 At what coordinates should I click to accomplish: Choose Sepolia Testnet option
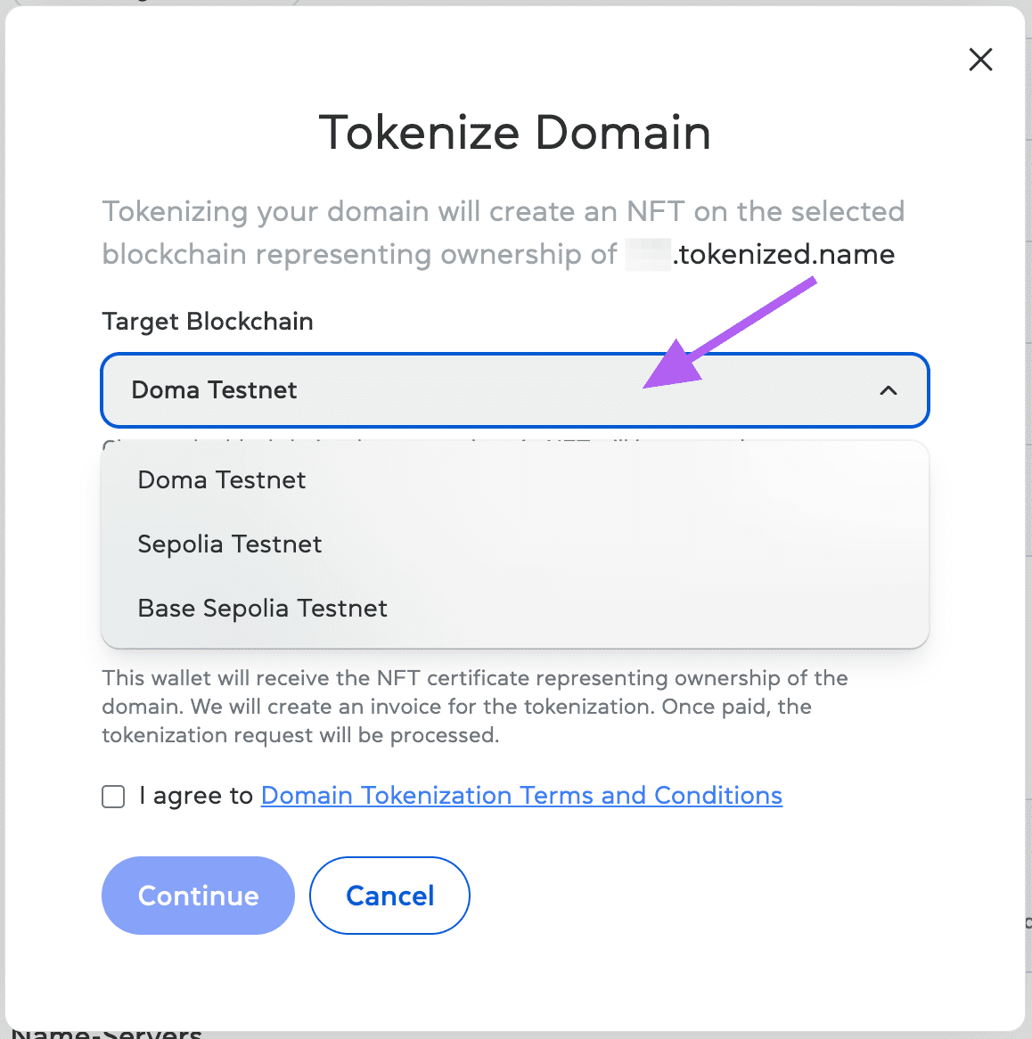tap(230, 544)
